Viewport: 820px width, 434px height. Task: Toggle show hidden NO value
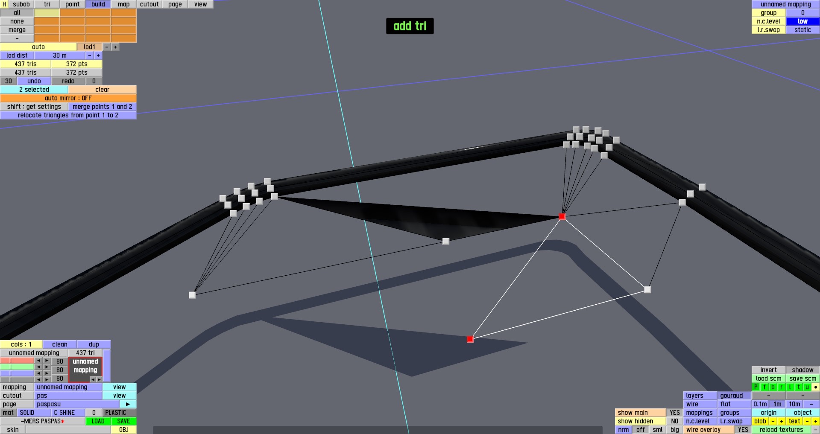(x=674, y=421)
